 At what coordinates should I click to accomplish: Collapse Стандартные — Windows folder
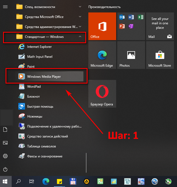[49, 37]
